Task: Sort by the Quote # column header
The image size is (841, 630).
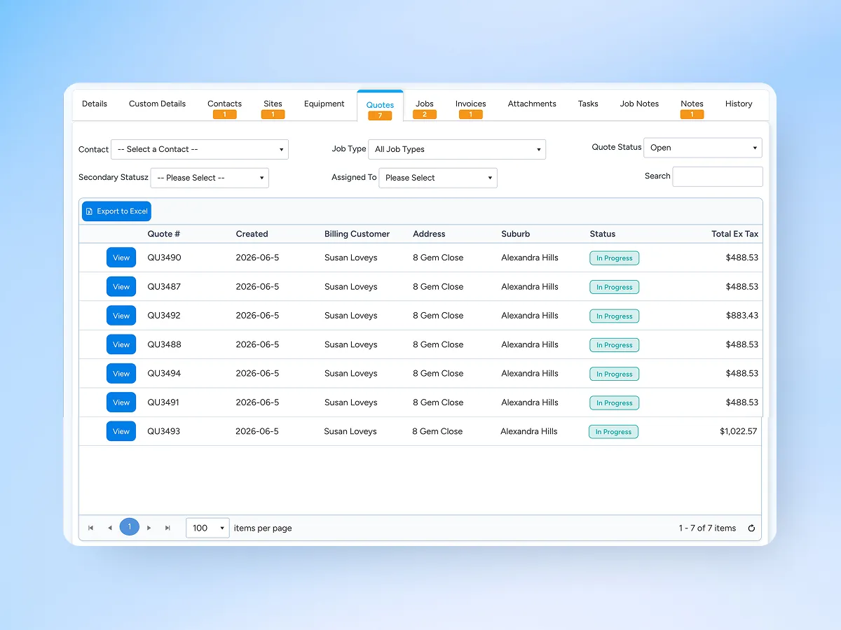Action: point(164,234)
